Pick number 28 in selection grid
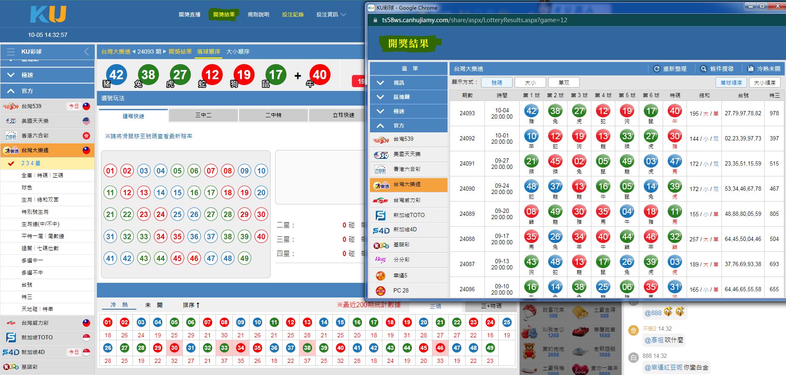Viewport: 786px width, 375px height. tap(228, 215)
